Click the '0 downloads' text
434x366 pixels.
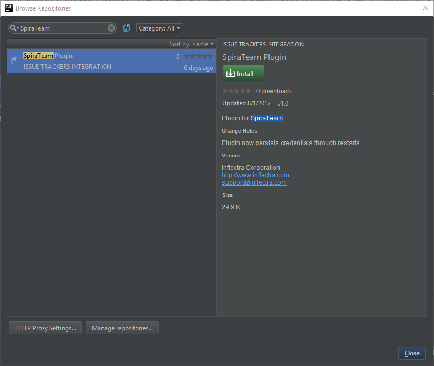coord(274,91)
